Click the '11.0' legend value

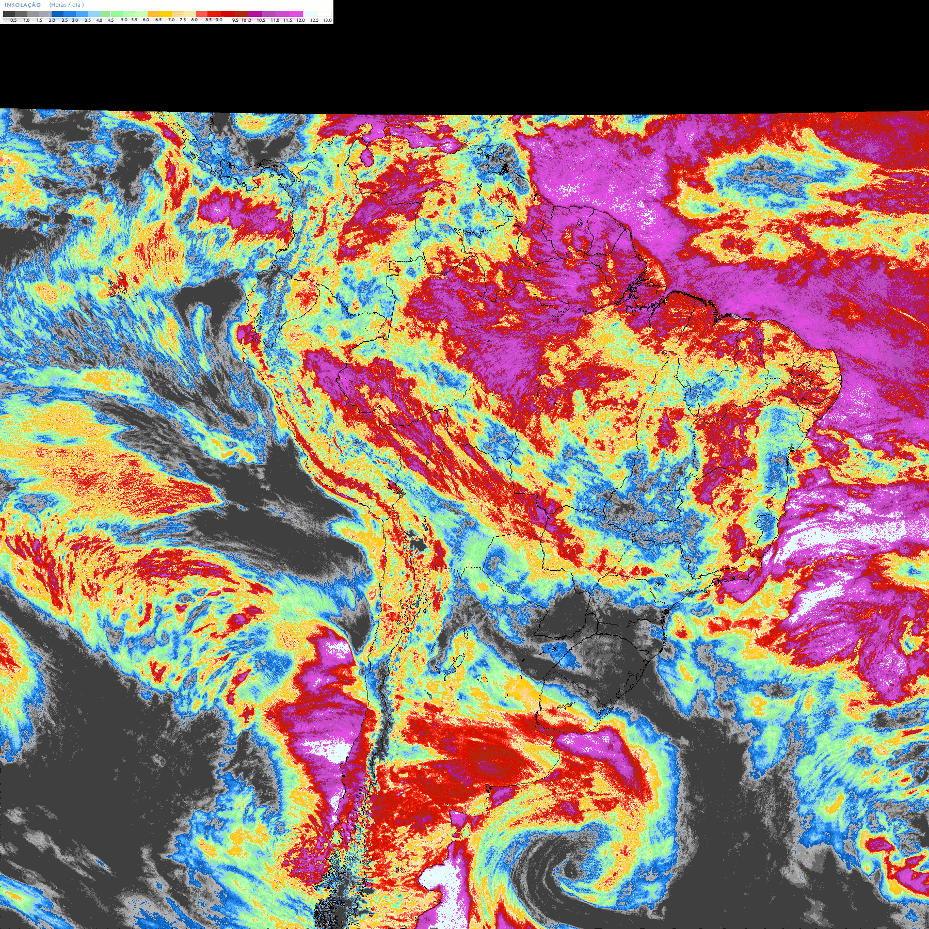pos(275,20)
